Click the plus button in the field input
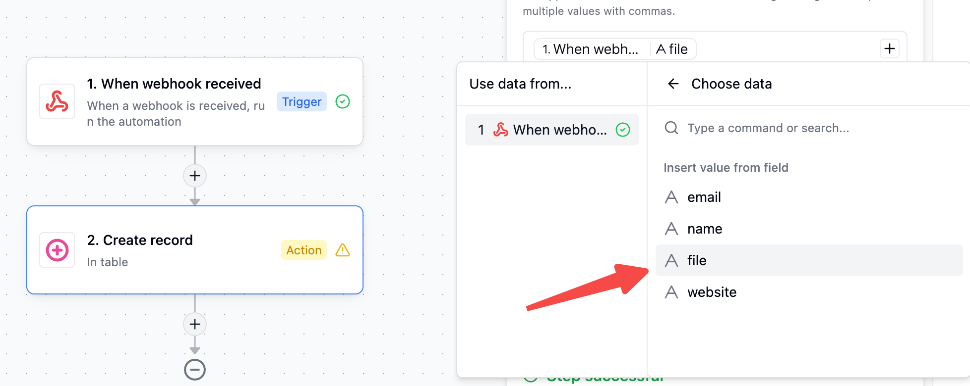 coord(889,48)
